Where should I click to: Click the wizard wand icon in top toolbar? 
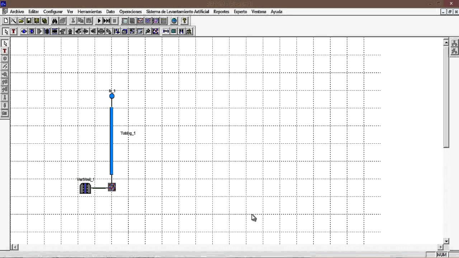[x=14, y=21]
